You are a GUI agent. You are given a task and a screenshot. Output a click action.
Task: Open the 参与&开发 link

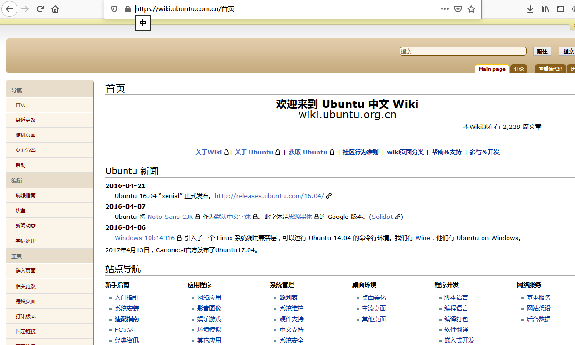[484, 152]
